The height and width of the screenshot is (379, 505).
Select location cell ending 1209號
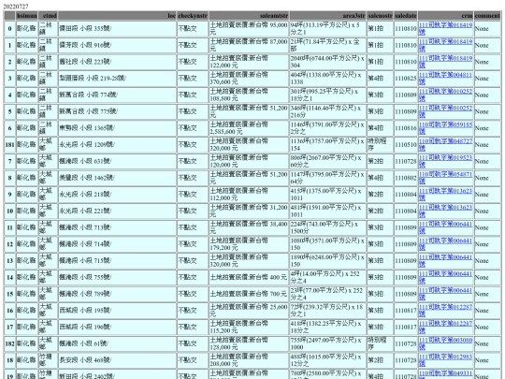coord(117,145)
